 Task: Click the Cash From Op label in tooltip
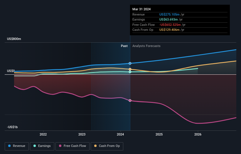143,30
